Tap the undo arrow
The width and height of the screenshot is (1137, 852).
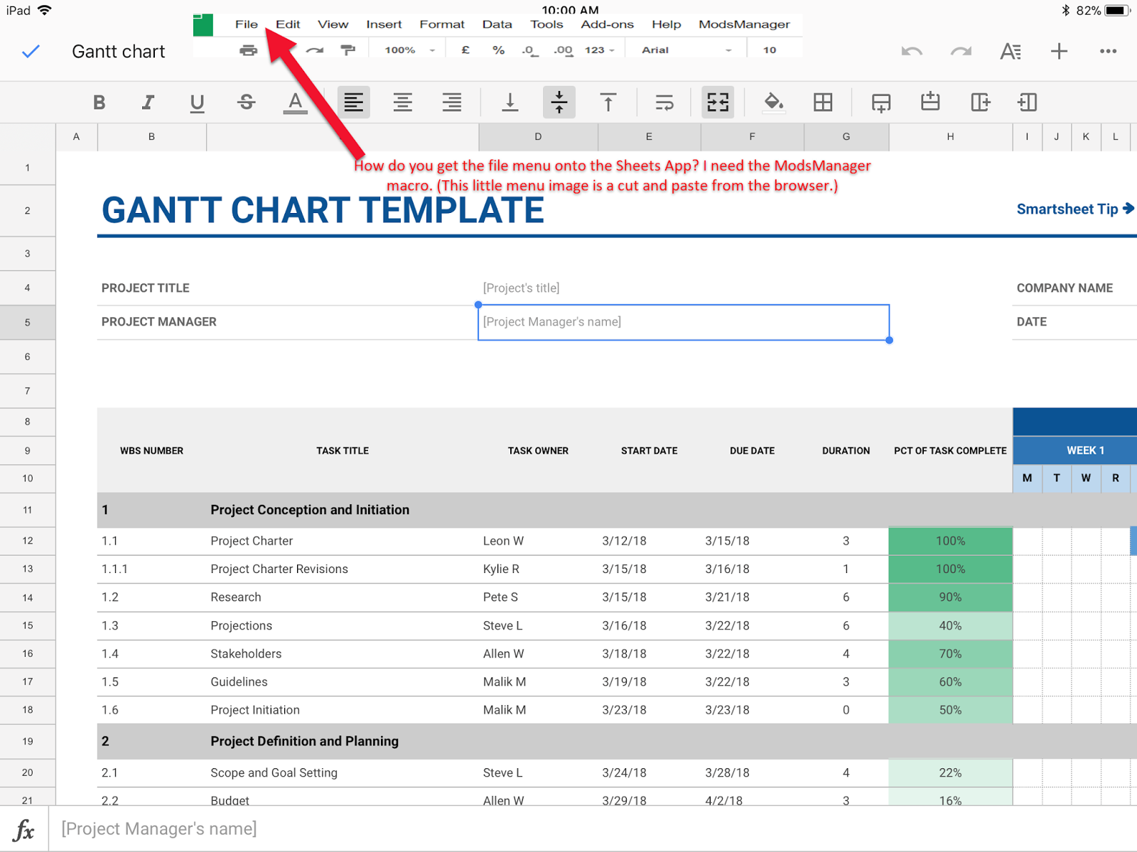(x=912, y=51)
